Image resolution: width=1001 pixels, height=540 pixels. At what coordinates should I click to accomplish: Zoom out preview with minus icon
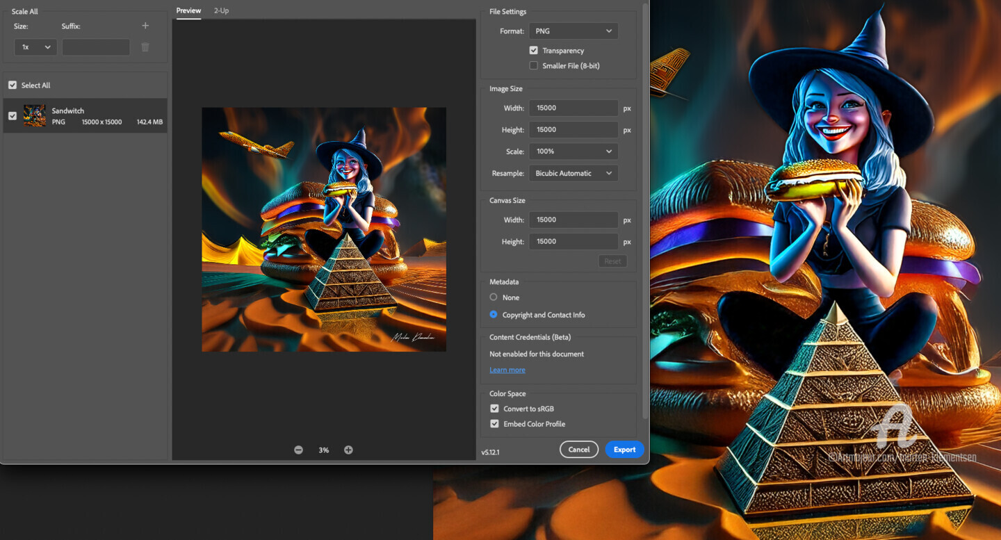point(298,450)
